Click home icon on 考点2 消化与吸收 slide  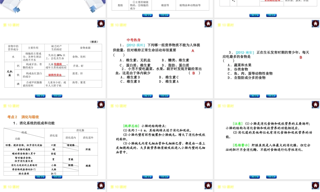pos(101,105)
